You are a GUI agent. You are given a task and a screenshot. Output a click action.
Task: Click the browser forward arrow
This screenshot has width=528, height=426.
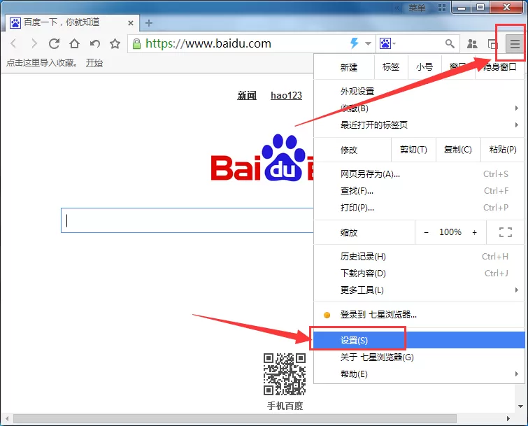[x=34, y=43]
